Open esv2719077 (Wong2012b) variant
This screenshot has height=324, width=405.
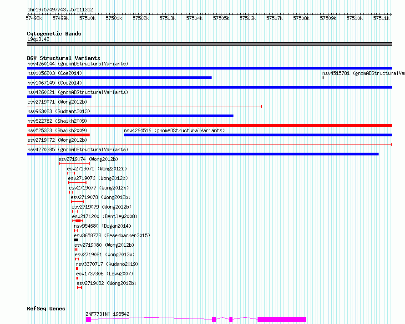99,188
